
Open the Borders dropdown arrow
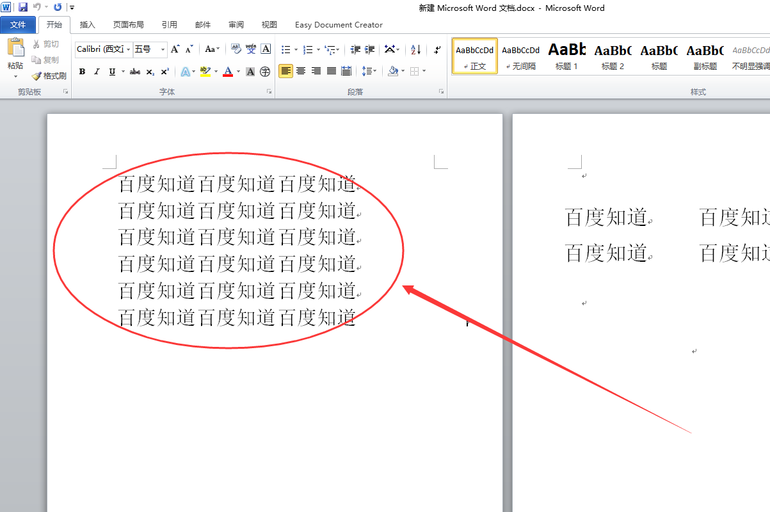pyautogui.click(x=423, y=71)
